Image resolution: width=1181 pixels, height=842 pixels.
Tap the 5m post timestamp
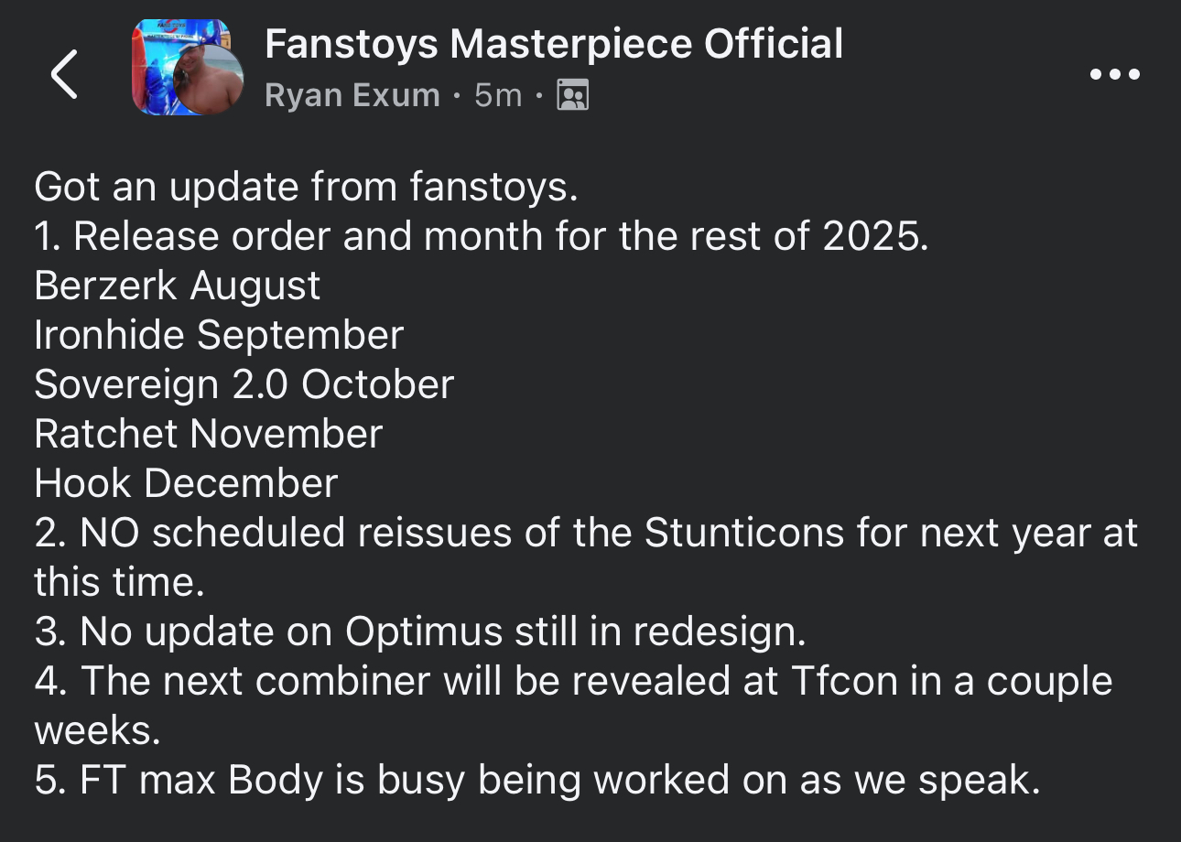(x=498, y=95)
